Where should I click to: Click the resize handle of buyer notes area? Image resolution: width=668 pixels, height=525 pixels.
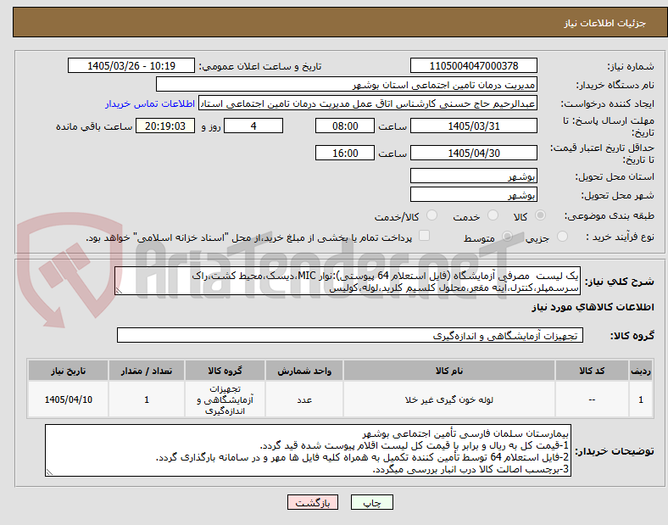click(49, 472)
